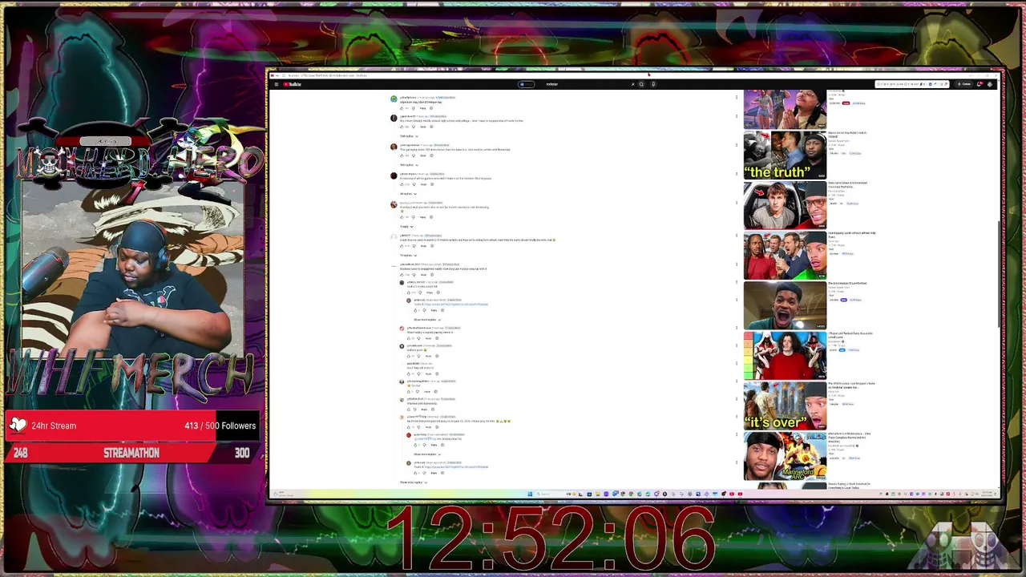Expand replies under the 'finally become real' comment

pyautogui.click(x=408, y=256)
